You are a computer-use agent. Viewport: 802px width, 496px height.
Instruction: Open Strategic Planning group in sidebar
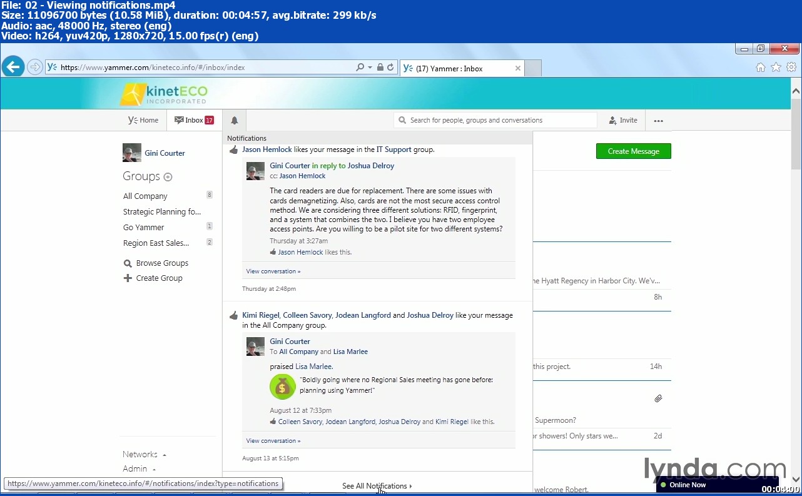click(162, 211)
